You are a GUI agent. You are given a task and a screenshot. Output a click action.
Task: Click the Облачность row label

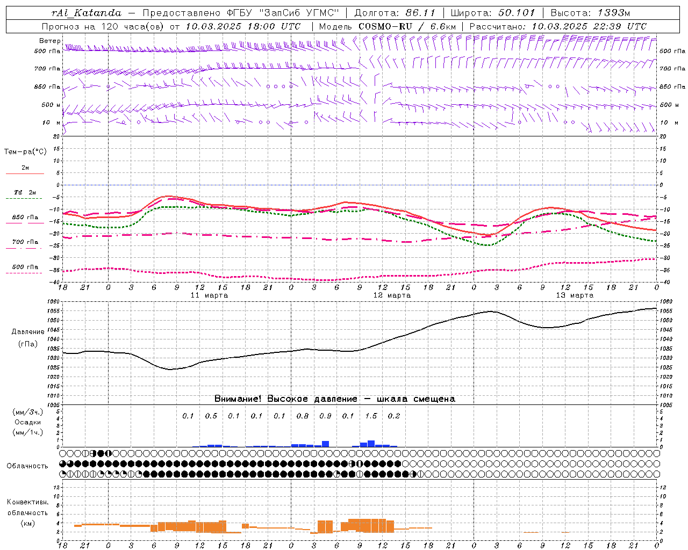point(27,466)
